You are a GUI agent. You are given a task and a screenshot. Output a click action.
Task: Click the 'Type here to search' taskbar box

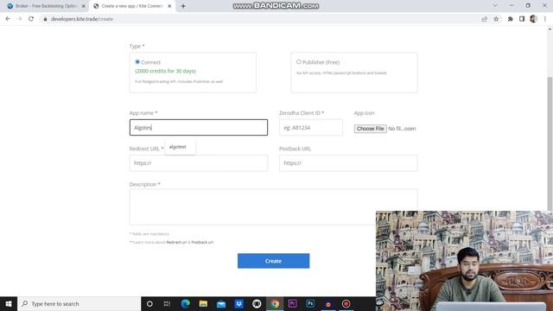point(79,303)
